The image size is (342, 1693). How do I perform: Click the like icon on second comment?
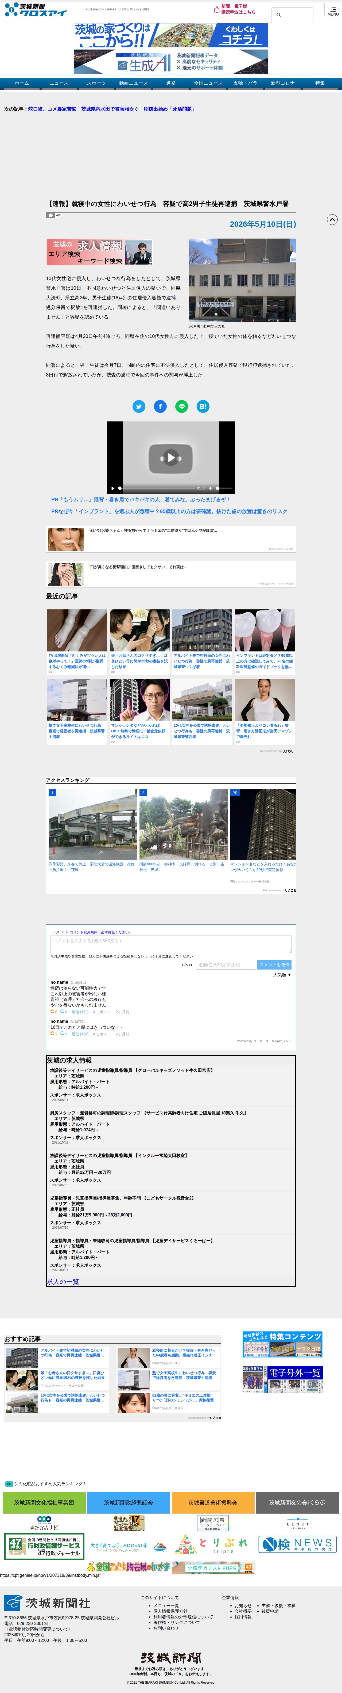click(x=53, y=1034)
